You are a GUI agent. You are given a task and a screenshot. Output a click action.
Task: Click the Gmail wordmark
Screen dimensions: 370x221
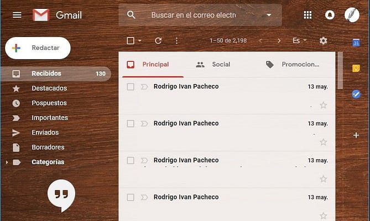click(x=69, y=15)
